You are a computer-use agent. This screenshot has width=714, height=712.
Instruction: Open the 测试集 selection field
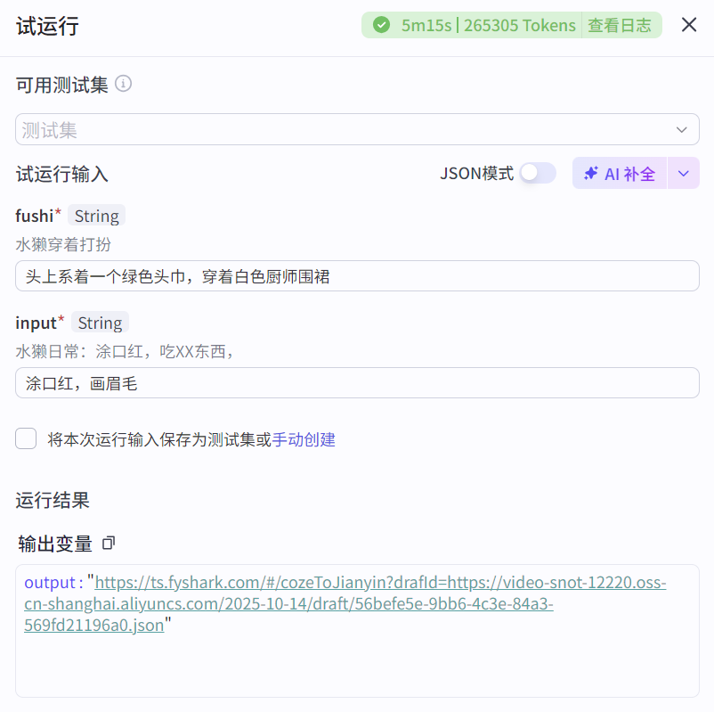(x=356, y=129)
